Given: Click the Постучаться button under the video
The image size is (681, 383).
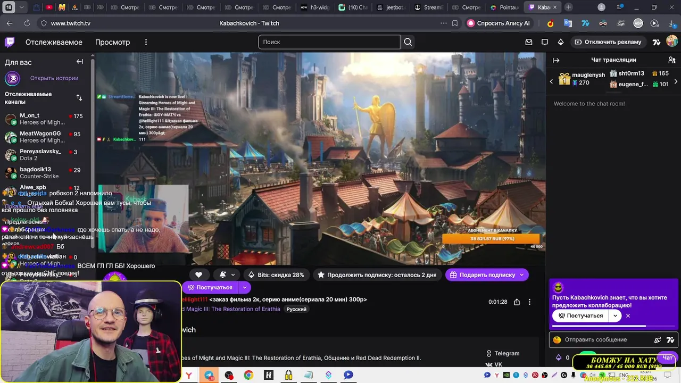Looking at the screenshot, I should tap(210, 287).
